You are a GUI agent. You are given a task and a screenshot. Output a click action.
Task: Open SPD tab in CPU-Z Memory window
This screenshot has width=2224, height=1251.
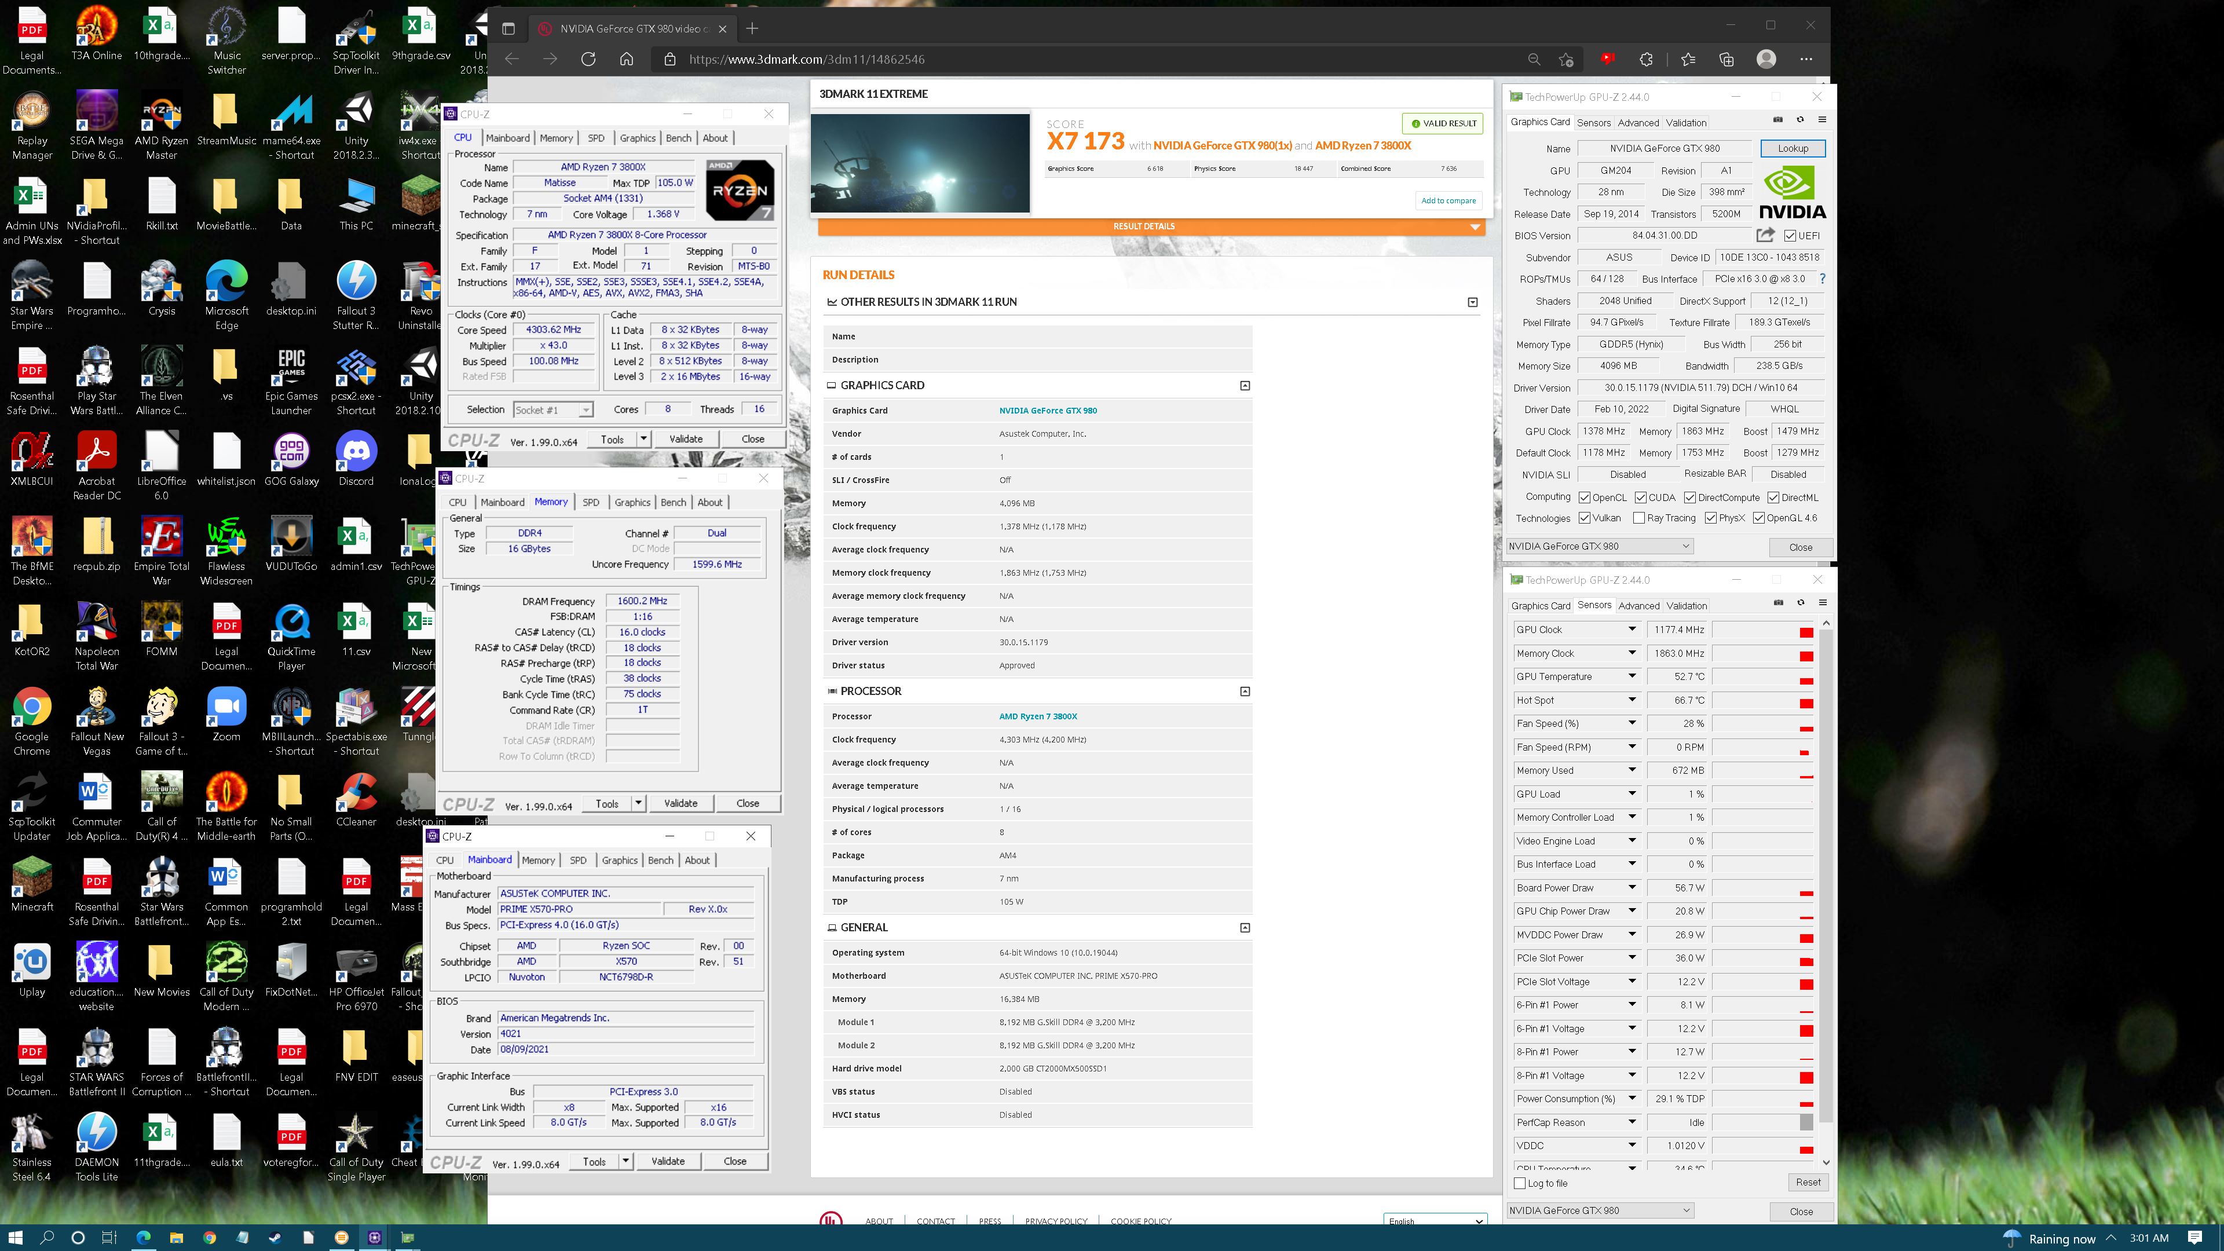click(x=591, y=503)
